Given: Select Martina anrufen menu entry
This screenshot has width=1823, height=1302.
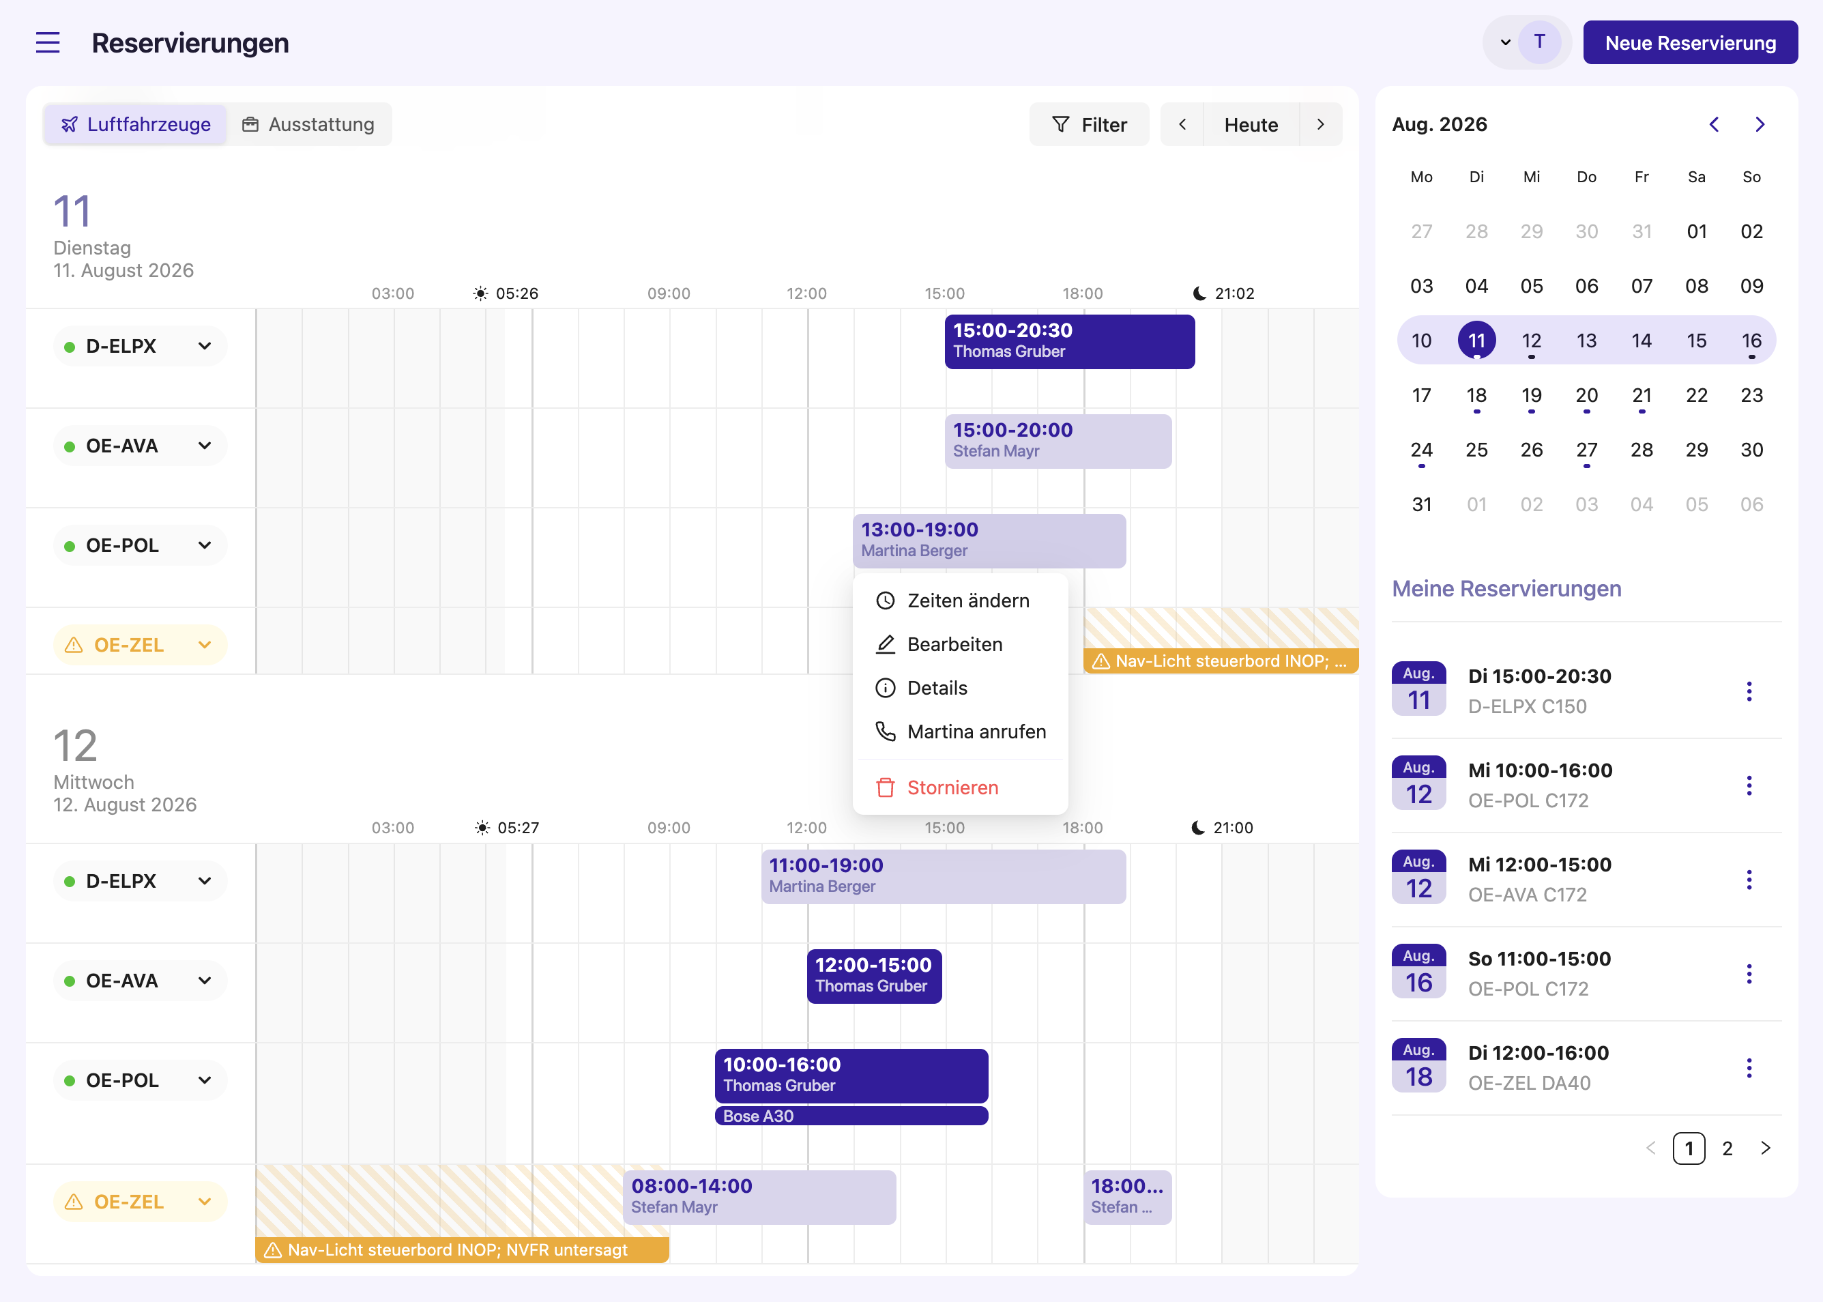Looking at the screenshot, I should (961, 732).
